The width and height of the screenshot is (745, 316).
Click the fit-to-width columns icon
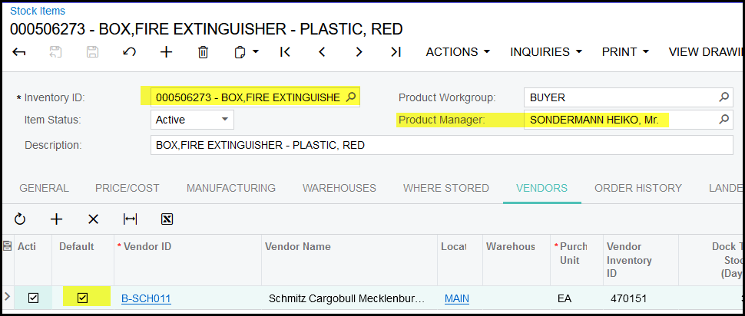(x=131, y=219)
